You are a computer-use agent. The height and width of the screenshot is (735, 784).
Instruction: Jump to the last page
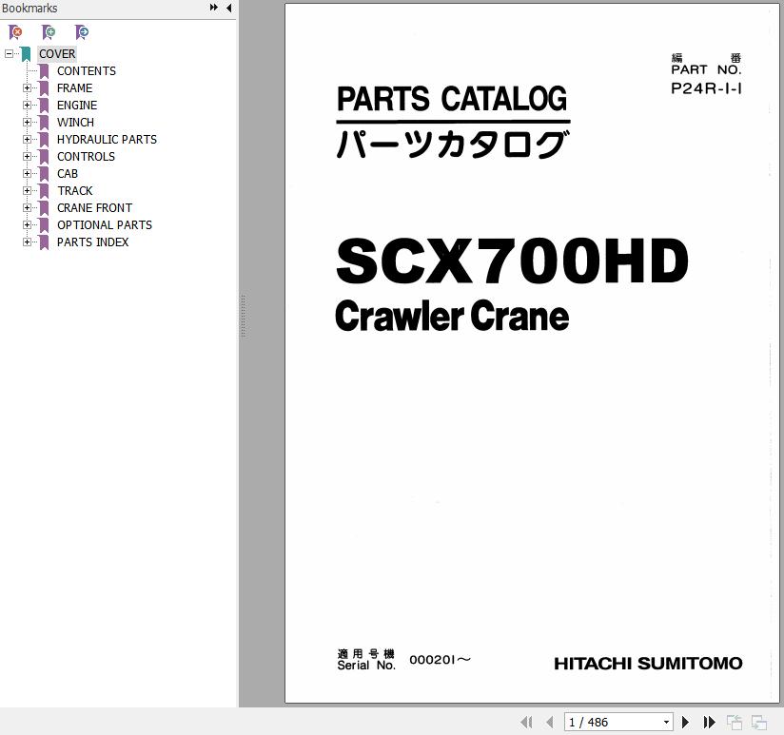point(709,722)
